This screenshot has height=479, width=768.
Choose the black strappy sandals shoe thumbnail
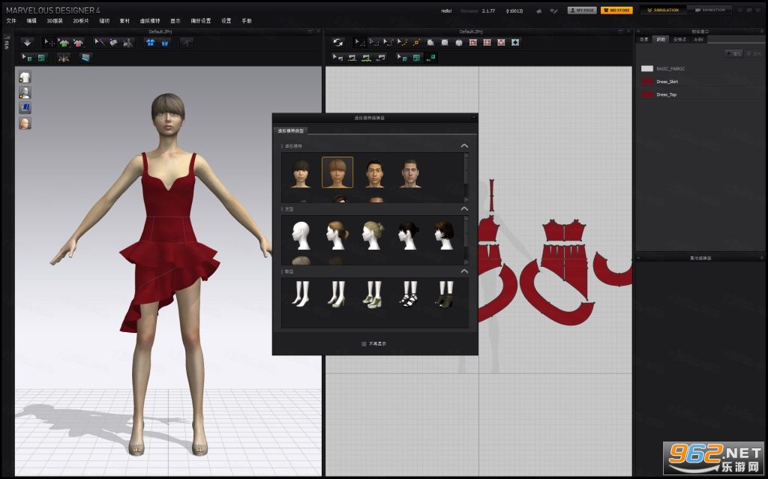point(409,294)
